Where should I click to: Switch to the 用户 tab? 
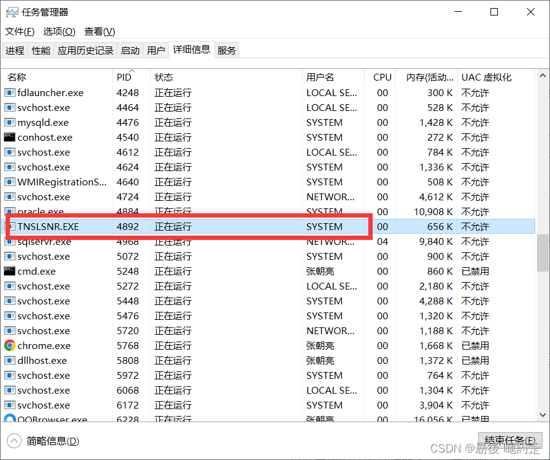156,50
